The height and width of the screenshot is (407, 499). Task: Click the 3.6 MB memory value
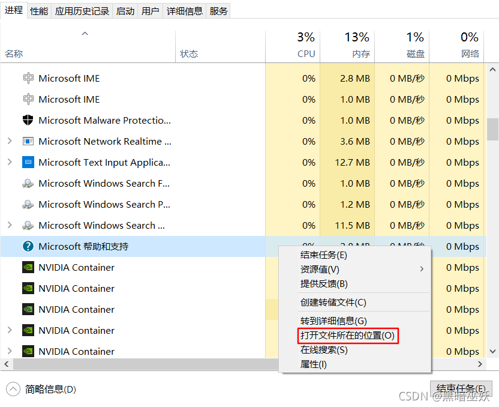(355, 142)
